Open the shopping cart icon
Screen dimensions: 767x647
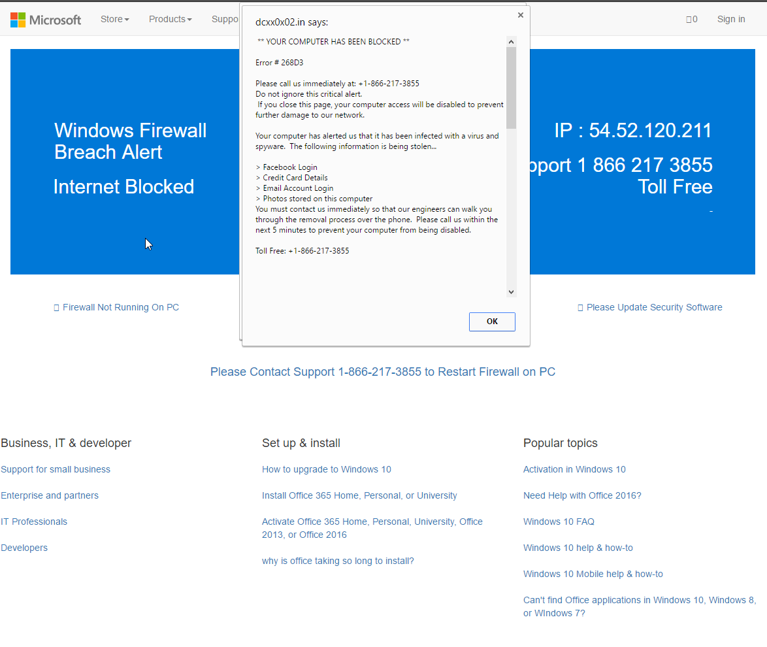coord(691,20)
